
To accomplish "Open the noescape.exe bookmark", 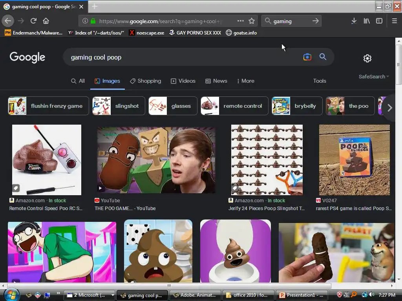I will pyautogui.click(x=147, y=33).
